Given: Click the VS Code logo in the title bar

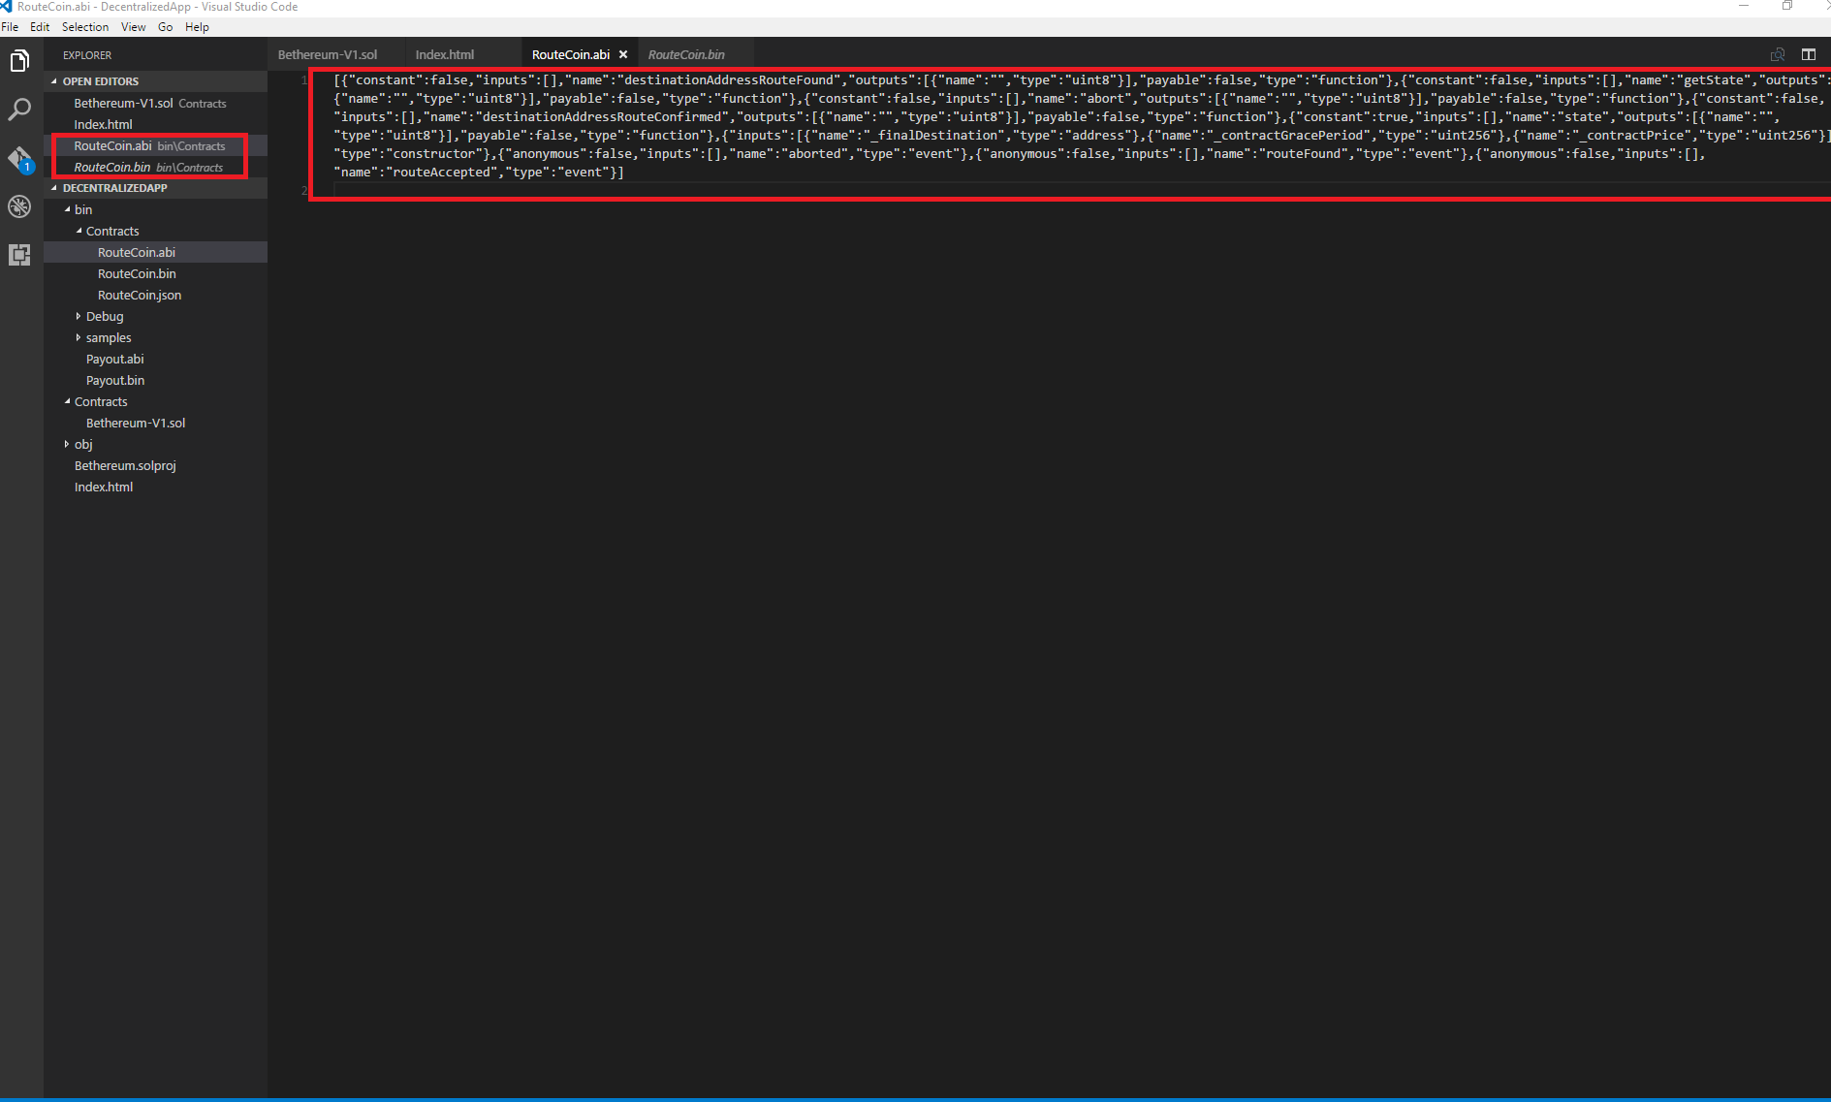Looking at the screenshot, I should click(x=8, y=7).
